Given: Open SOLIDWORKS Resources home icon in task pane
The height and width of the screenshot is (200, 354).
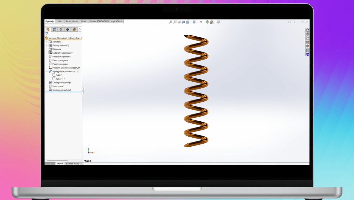Looking at the screenshot, I should point(307,30).
